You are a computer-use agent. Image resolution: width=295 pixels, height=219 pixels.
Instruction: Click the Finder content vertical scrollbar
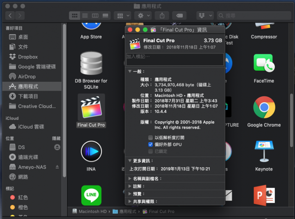tap(291, 120)
